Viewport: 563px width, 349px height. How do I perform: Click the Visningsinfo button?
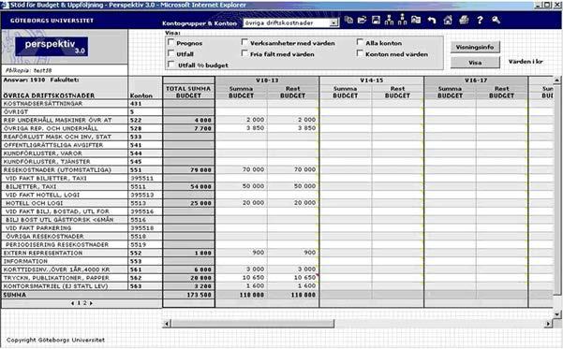coord(475,47)
